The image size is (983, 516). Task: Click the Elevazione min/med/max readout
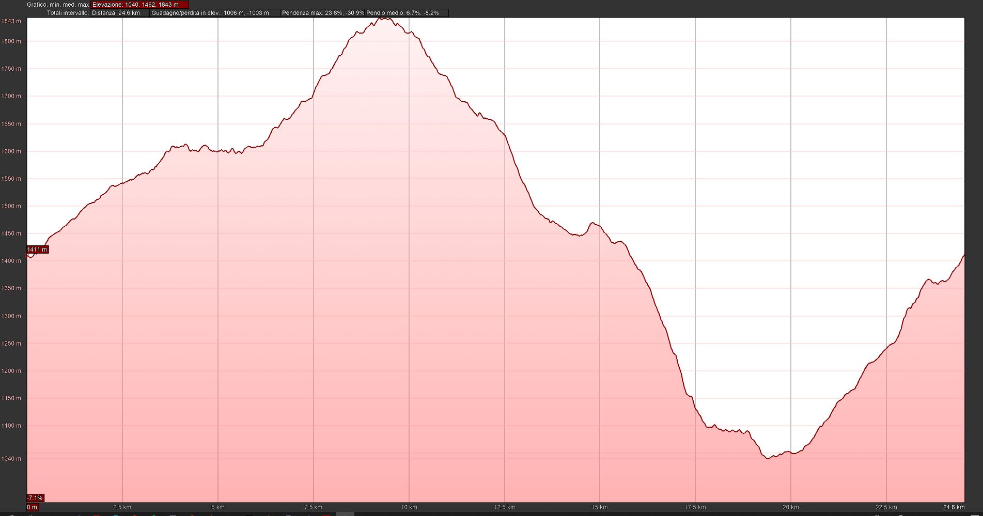139,5
